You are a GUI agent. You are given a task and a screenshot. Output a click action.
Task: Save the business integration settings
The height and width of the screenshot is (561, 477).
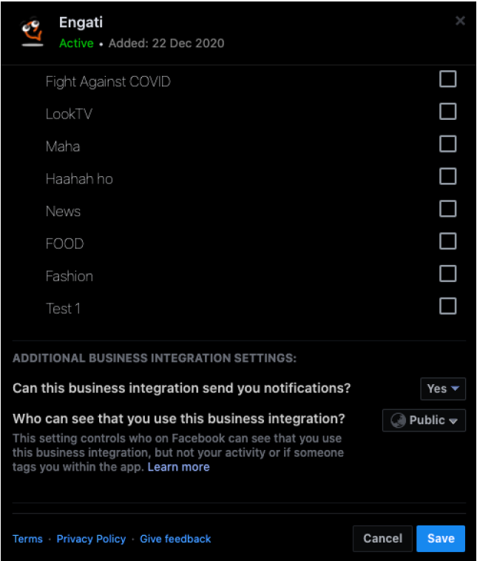click(440, 538)
